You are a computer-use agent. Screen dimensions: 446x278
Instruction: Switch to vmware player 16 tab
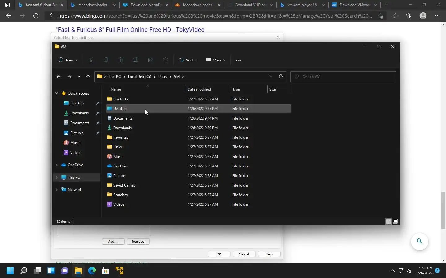(x=302, y=5)
